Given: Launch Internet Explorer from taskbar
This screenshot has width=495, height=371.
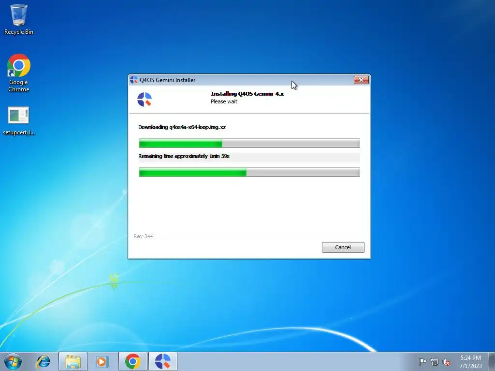Looking at the screenshot, I should point(43,361).
